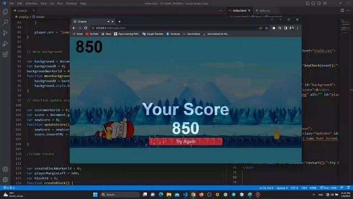This screenshot has width=353, height=199.
Task: Open the Edit menu
Action: [20, 3]
